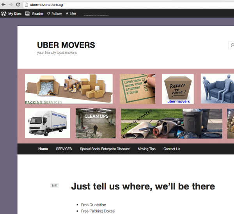
Task: Reload the page with the refresh icon
Action: [x=18, y=5]
